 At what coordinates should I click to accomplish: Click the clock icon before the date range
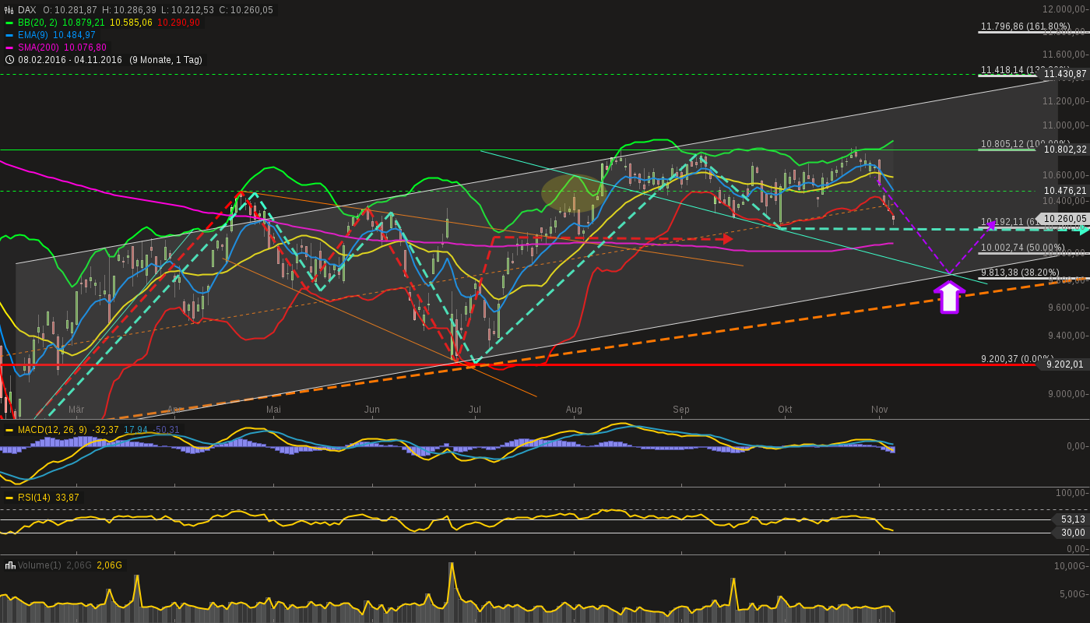pyautogui.click(x=9, y=60)
